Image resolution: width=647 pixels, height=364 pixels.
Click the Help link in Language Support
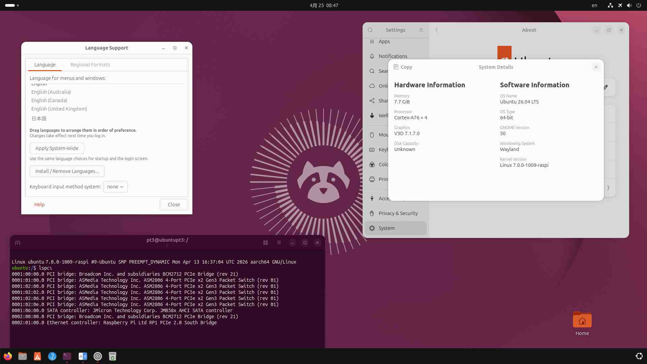click(x=39, y=205)
